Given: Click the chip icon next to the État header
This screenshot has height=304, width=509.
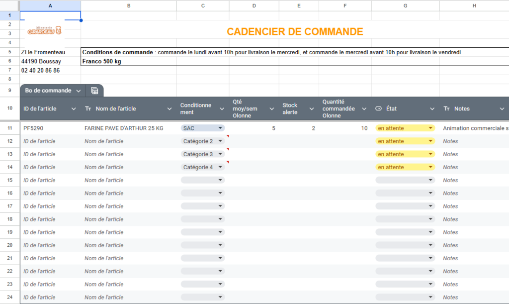Looking at the screenshot, I should [378, 108].
